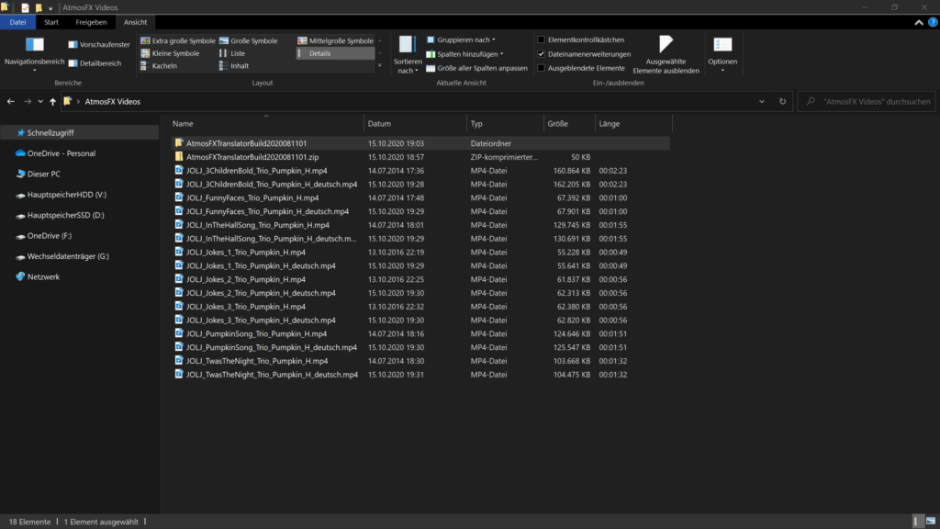Collapse the ribbon with the chevron
The image size is (940, 529).
pyautogui.click(x=918, y=22)
